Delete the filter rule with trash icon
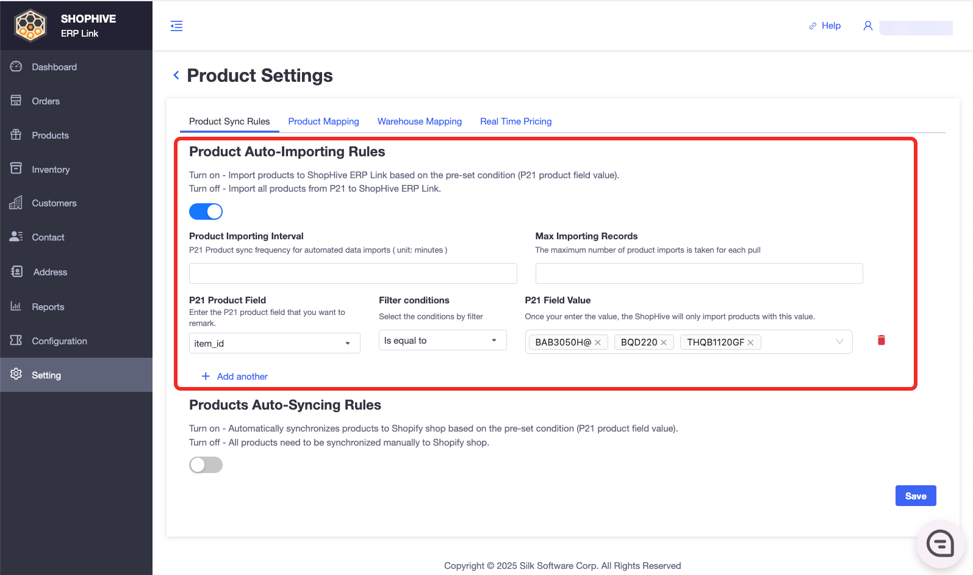Image resolution: width=973 pixels, height=575 pixels. (x=881, y=340)
